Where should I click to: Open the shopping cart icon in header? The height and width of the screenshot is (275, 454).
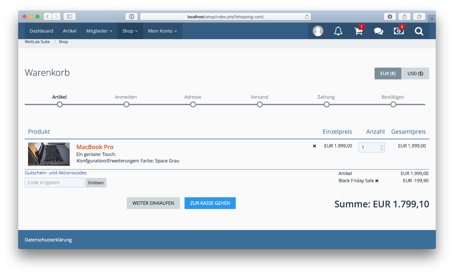(x=358, y=31)
